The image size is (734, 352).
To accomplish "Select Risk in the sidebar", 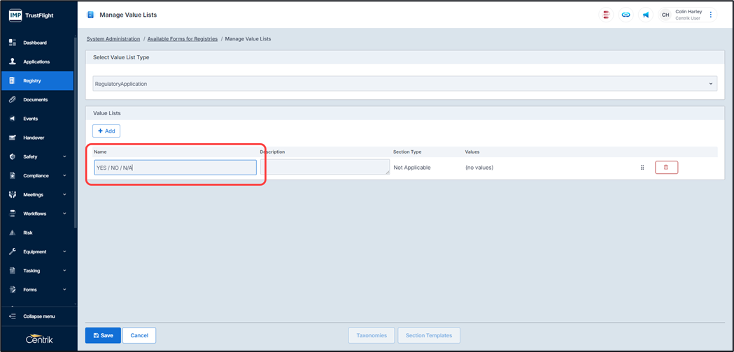I will pos(28,233).
